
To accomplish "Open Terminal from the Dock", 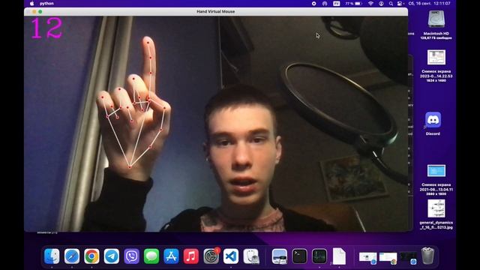I will [299, 256].
